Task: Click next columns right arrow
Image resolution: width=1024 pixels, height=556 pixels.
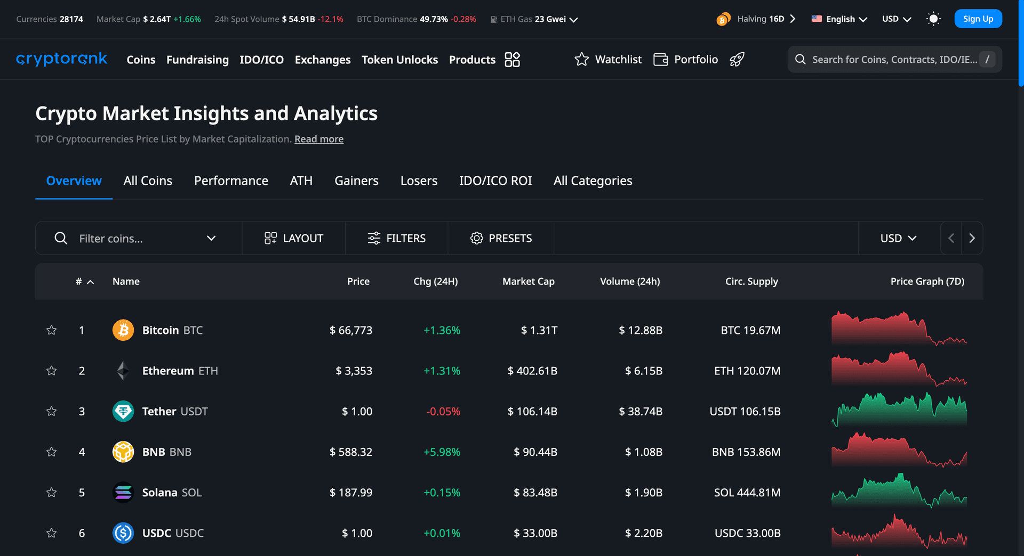Action: click(x=972, y=238)
